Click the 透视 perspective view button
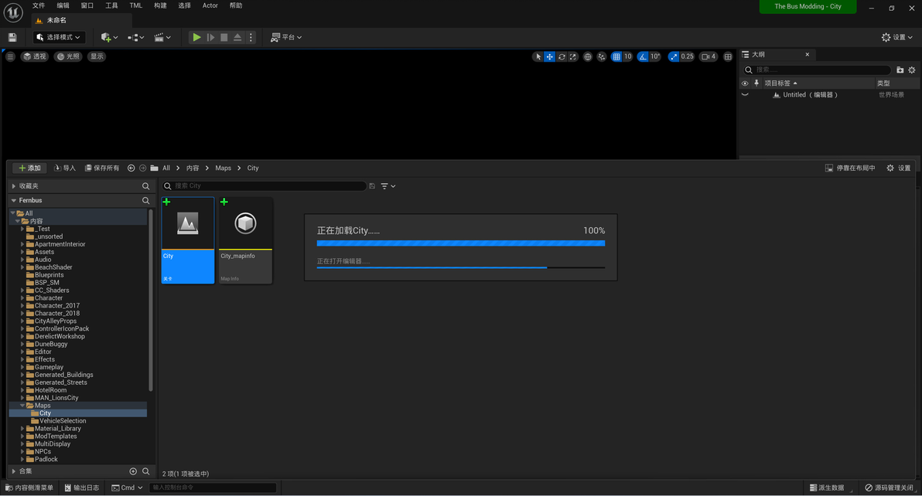Screen dimensions: 922x496 pos(35,56)
